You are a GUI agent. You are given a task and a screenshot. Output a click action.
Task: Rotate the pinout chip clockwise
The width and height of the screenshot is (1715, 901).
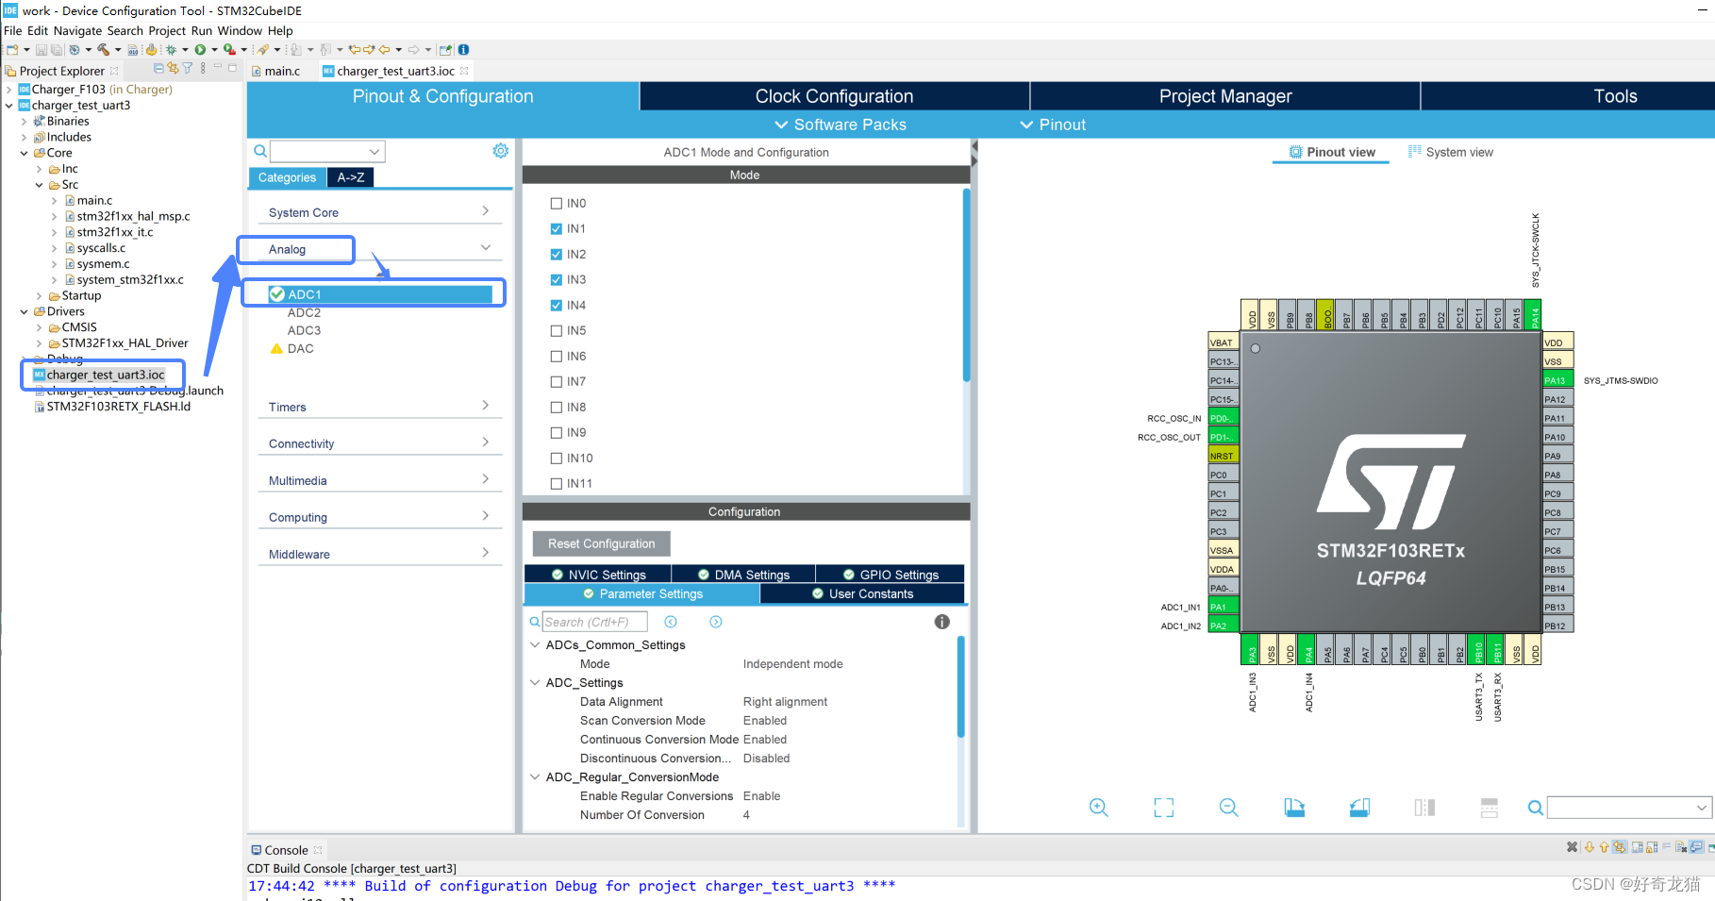1293,808
